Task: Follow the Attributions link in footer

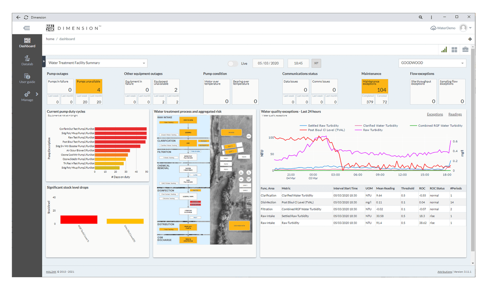Action: click(445, 272)
